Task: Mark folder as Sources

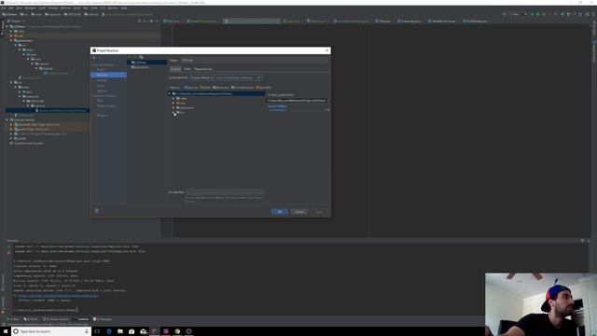Action: (191, 88)
